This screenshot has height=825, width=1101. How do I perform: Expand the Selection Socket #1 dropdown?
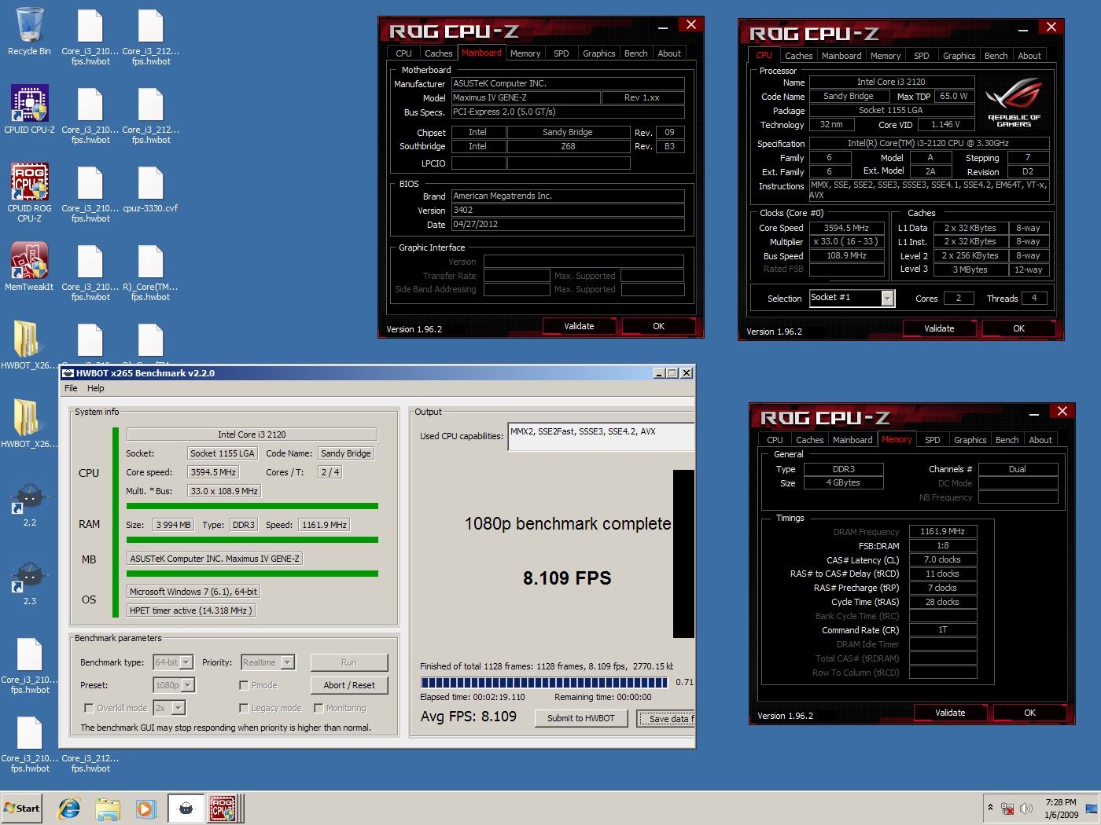pos(888,299)
